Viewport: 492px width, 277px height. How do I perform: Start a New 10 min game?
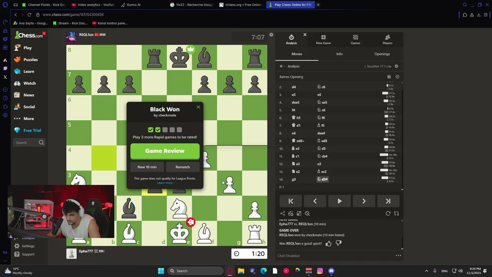[x=147, y=167]
